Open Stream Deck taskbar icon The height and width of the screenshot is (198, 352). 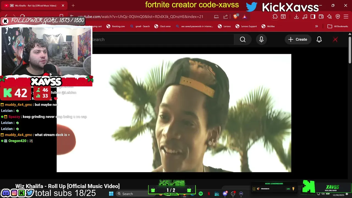(x=241, y=194)
